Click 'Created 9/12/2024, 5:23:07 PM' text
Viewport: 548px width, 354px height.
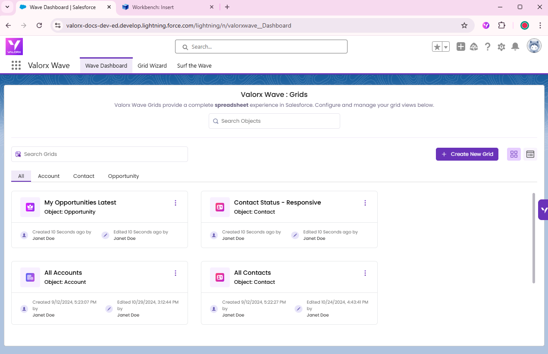(65, 302)
